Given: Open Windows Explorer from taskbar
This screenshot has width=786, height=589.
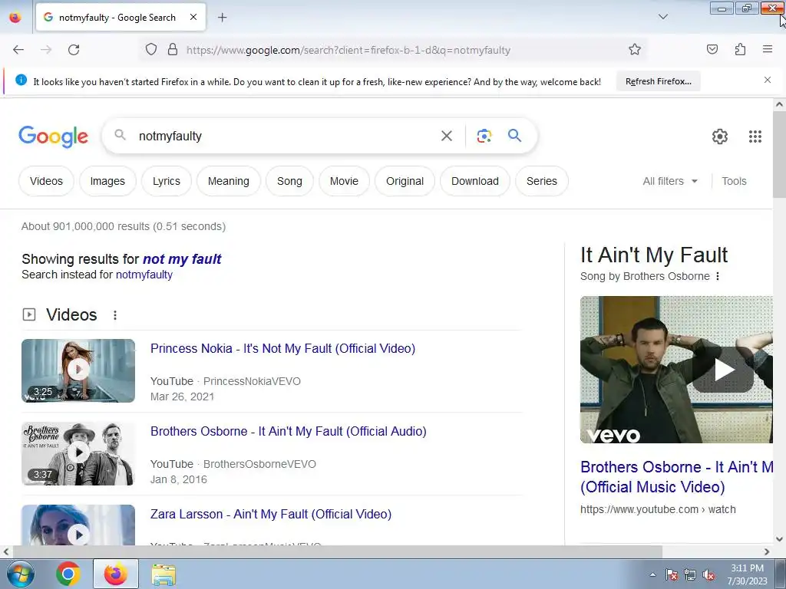Looking at the screenshot, I should 163,574.
